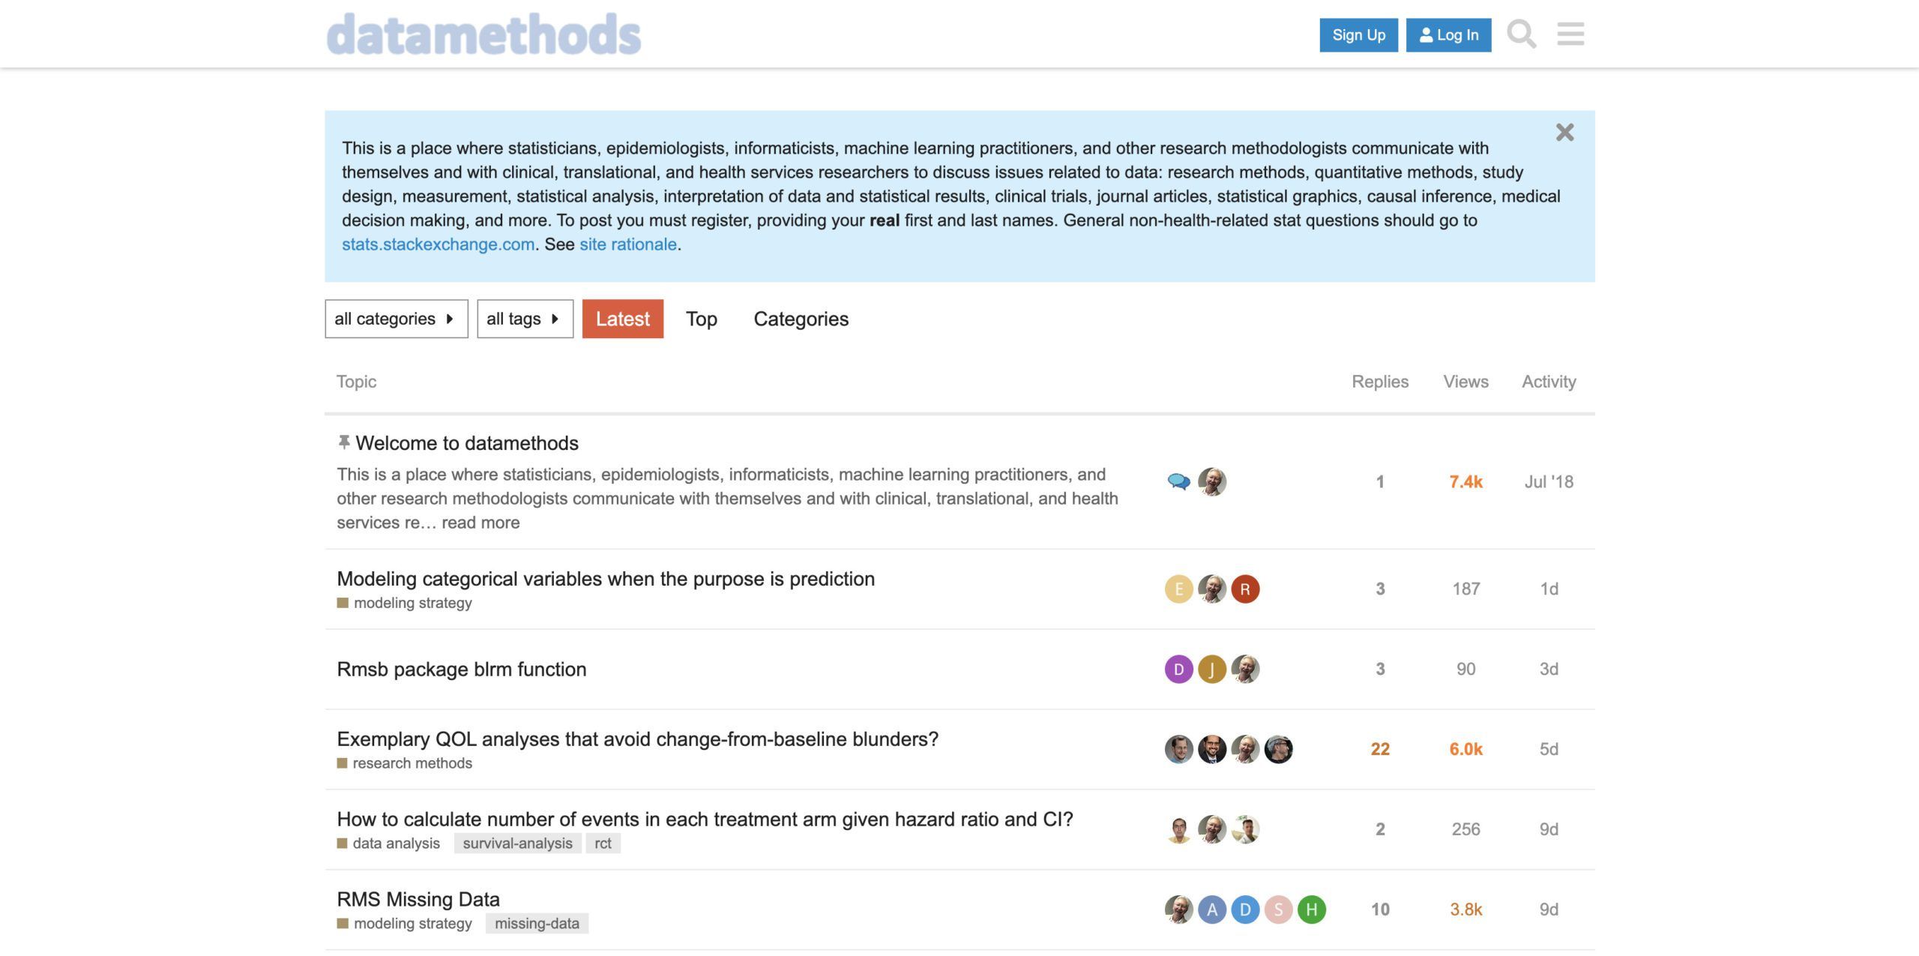Click the yellow E avatar on Modeling categorical topic
The width and height of the screenshot is (1919, 956).
pos(1178,589)
